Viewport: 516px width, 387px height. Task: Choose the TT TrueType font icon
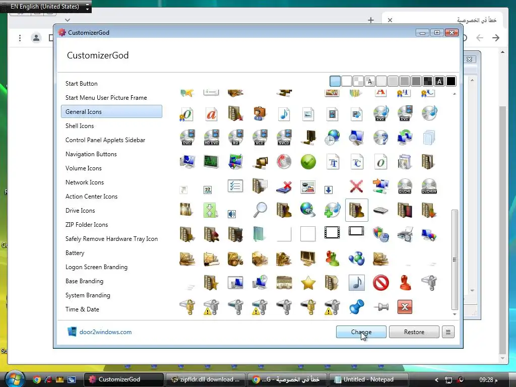pos(333,162)
